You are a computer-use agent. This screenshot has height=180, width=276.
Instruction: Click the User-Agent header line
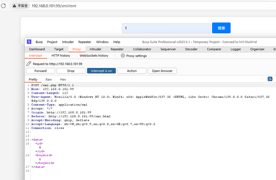[x=150, y=99]
